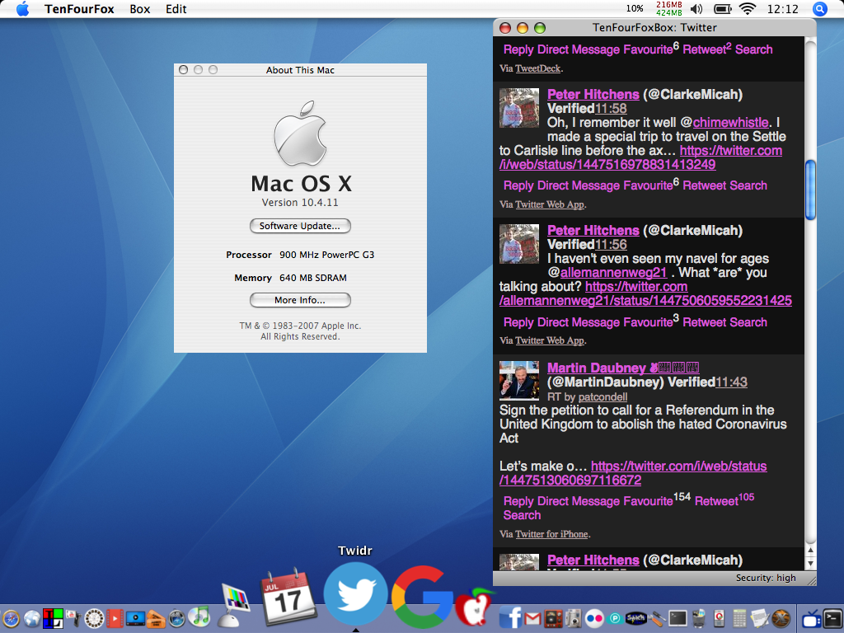Open the iMac color bars dock icon
844x633 pixels.
point(234,606)
